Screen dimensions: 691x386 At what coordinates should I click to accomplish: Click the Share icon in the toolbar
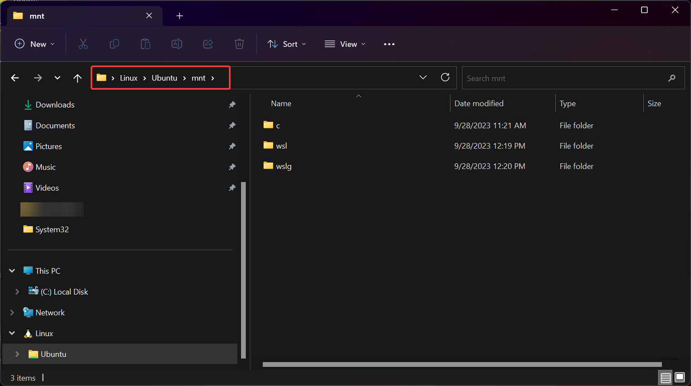tap(208, 44)
